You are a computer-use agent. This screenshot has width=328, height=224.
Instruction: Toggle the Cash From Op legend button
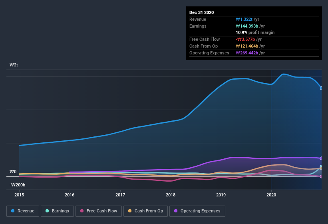145,211
